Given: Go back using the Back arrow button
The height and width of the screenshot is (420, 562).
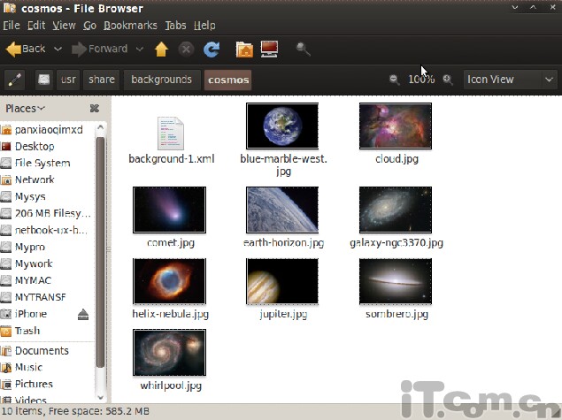Looking at the screenshot, I should coord(26,49).
